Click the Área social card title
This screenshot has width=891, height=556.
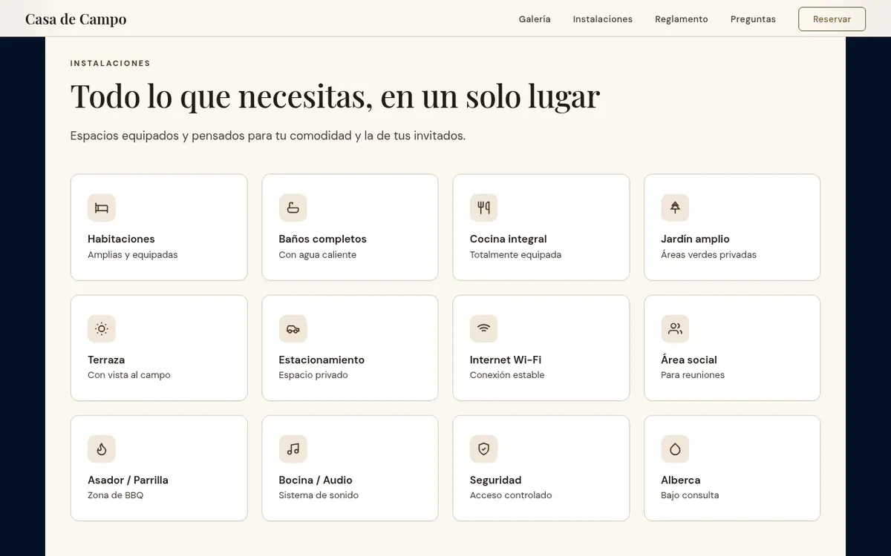[689, 360]
